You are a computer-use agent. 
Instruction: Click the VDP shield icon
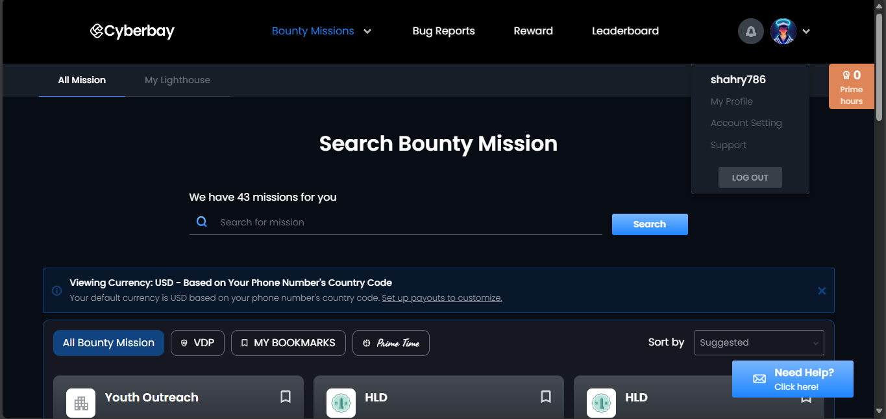(184, 343)
